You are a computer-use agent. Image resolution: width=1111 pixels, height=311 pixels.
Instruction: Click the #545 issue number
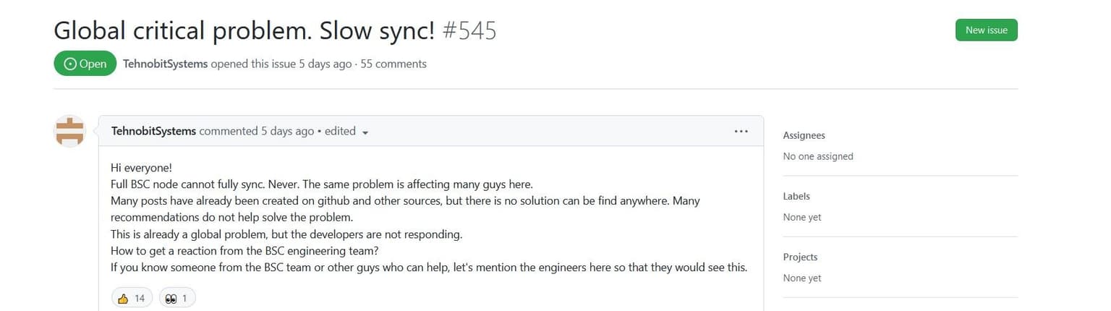(468, 31)
